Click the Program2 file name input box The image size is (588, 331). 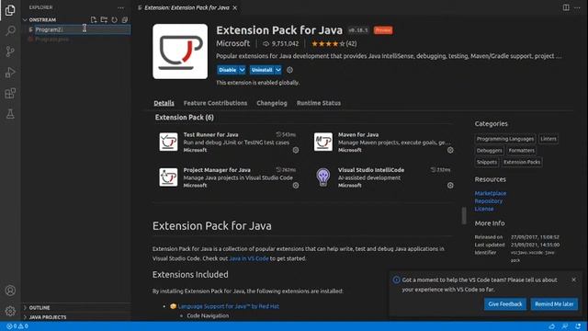(83, 29)
